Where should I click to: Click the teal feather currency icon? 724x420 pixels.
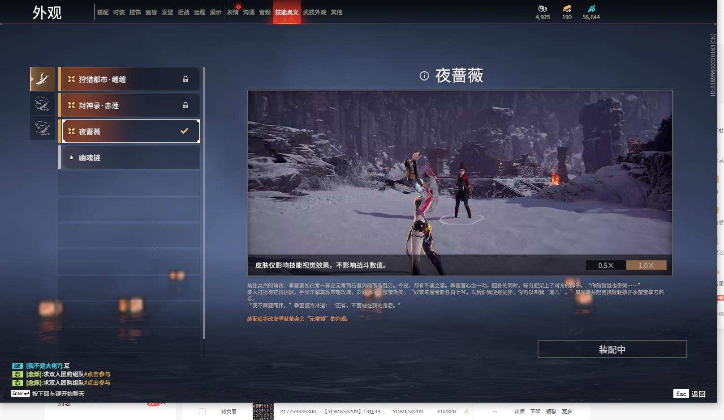(591, 8)
